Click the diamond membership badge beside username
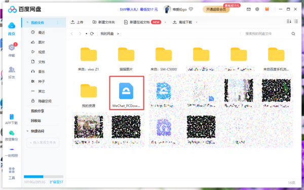The image size is (304, 190). (x=191, y=9)
